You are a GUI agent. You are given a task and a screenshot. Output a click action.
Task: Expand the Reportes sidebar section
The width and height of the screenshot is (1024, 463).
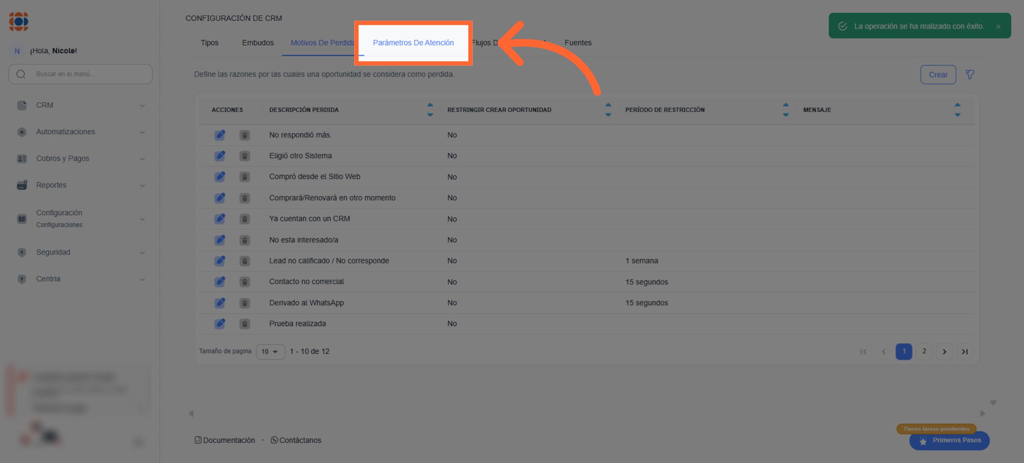[x=80, y=185]
